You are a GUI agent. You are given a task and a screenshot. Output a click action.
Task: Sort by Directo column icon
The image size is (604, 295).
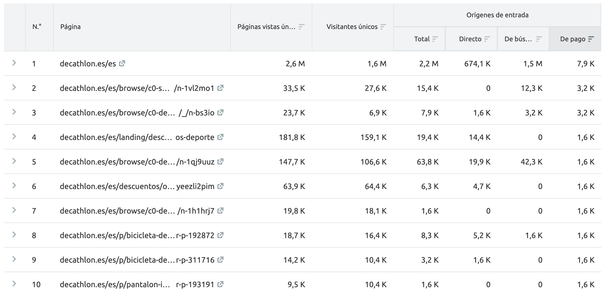pos(487,39)
